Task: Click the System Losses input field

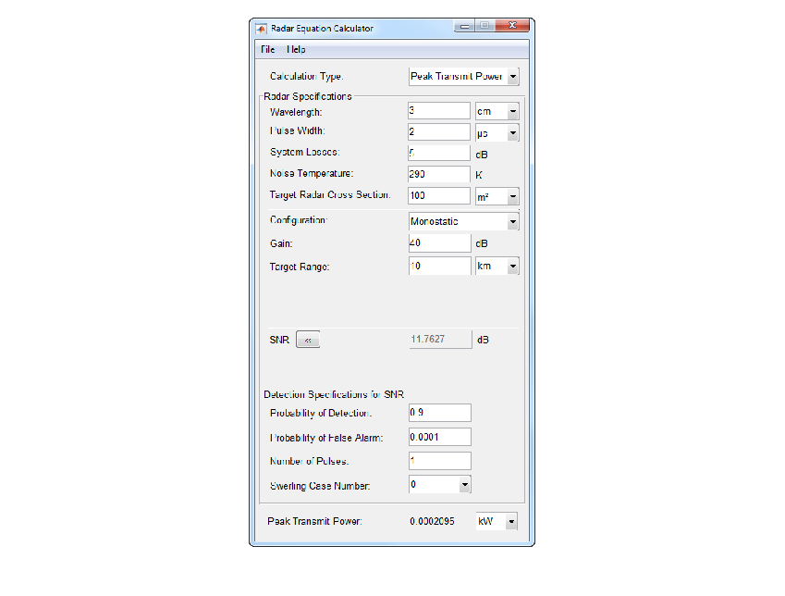Action: [439, 153]
